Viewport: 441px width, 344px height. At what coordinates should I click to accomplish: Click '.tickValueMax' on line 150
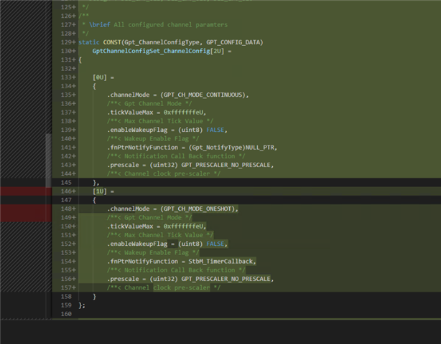pyautogui.click(x=130, y=226)
